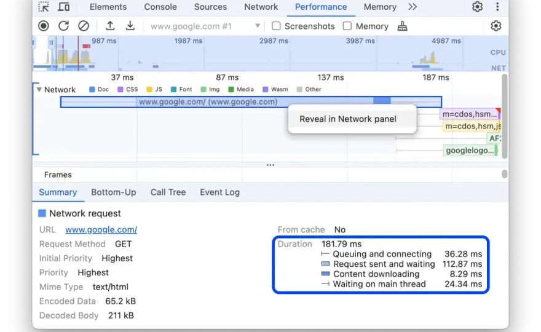Click the Font legend color swatch
This screenshot has width=541, height=332.
173,89
